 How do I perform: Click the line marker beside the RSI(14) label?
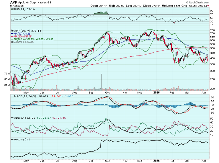tap(12, 9)
